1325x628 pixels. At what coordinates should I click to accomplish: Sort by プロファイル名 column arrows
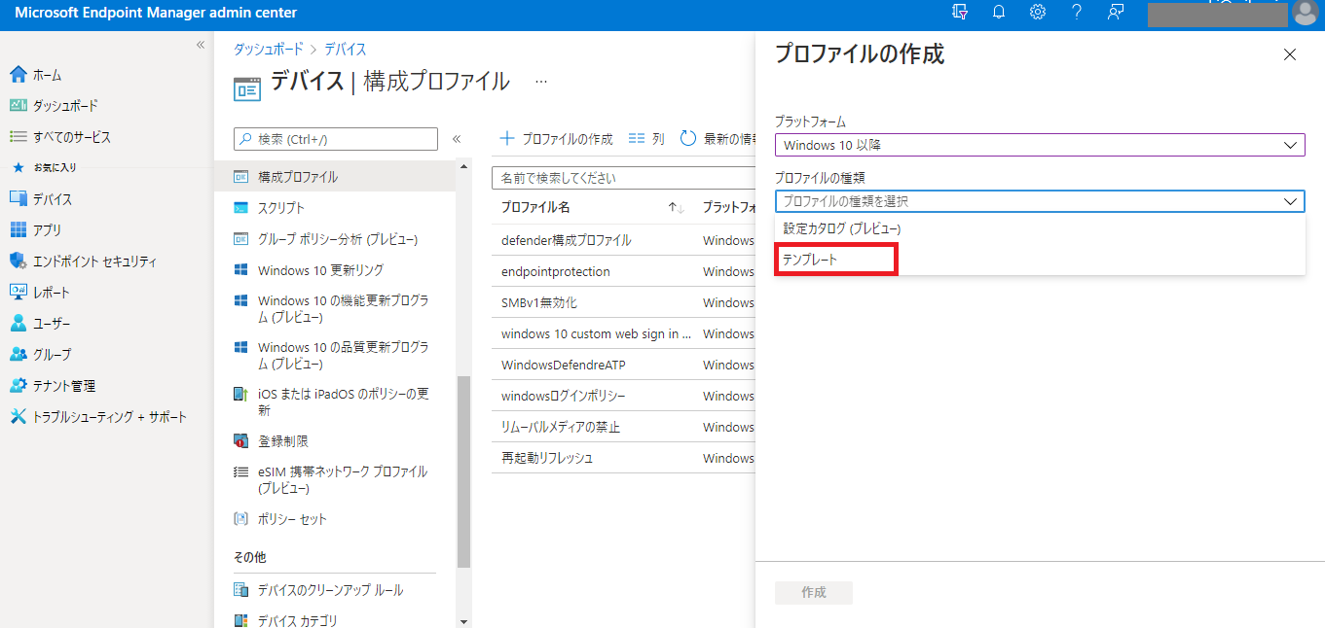point(677,208)
